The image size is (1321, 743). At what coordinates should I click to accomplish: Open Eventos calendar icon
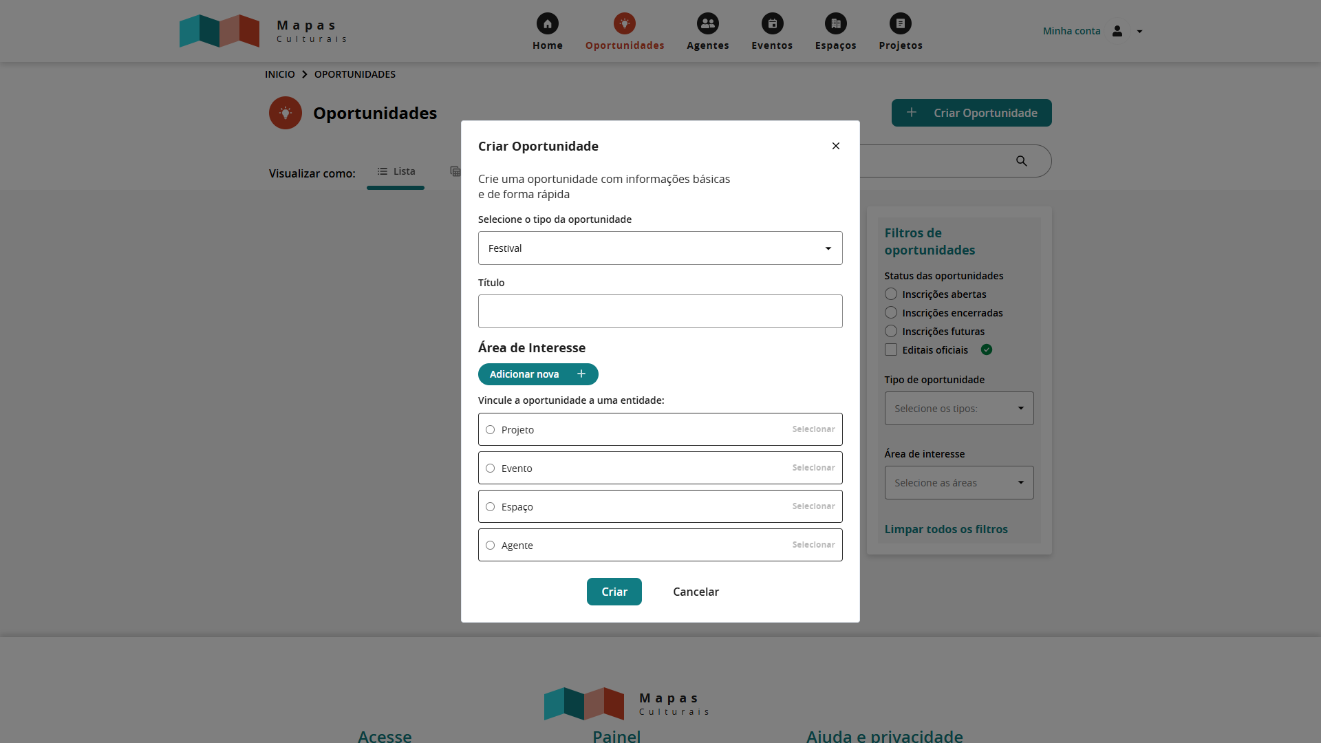(x=772, y=23)
